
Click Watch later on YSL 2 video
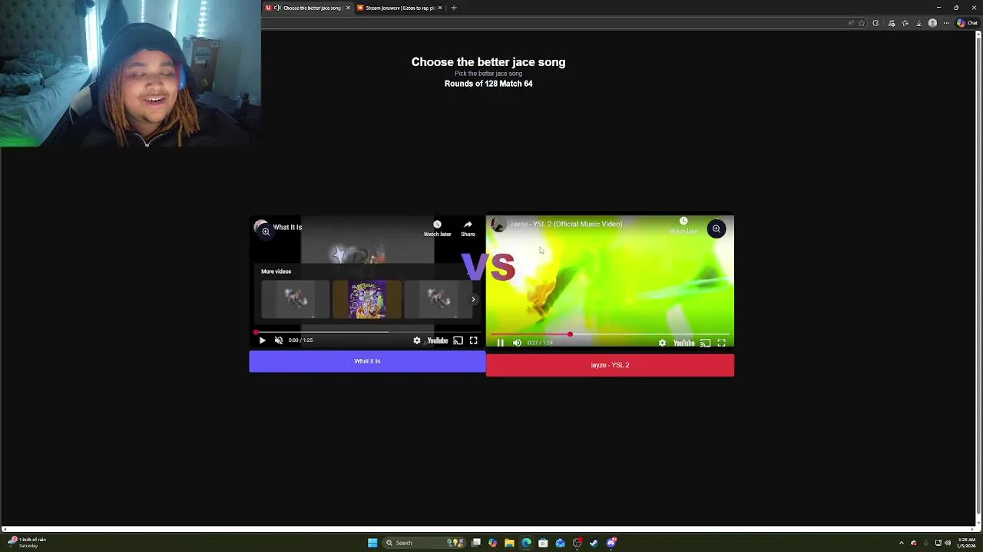pos(683,225)
